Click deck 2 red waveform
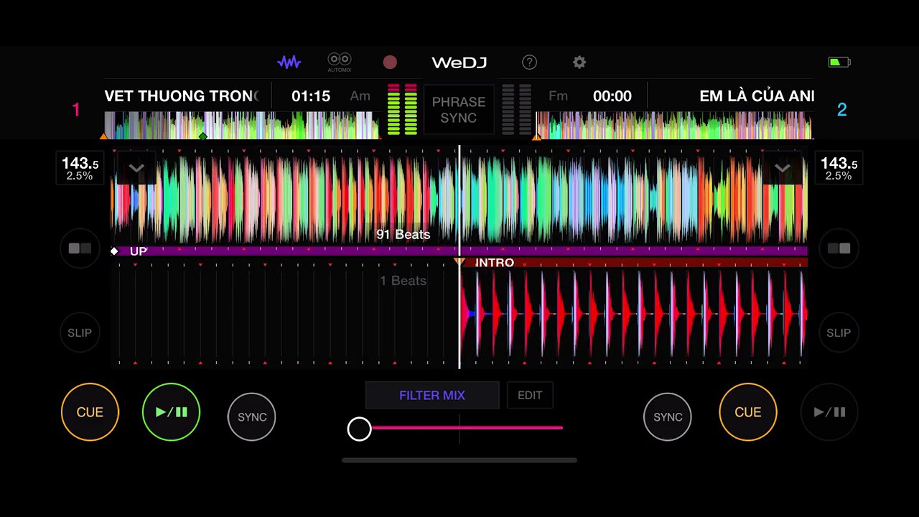 coord(633,315)
